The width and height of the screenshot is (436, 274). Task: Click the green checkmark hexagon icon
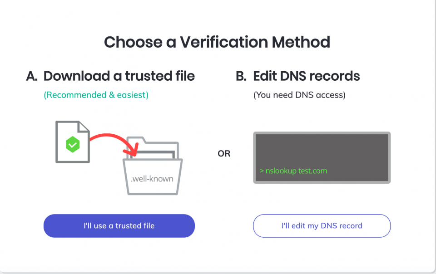[73, 144]
